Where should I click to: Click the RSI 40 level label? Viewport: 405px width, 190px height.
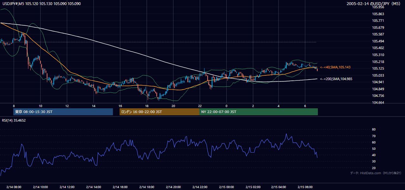[x=374, y=155]
